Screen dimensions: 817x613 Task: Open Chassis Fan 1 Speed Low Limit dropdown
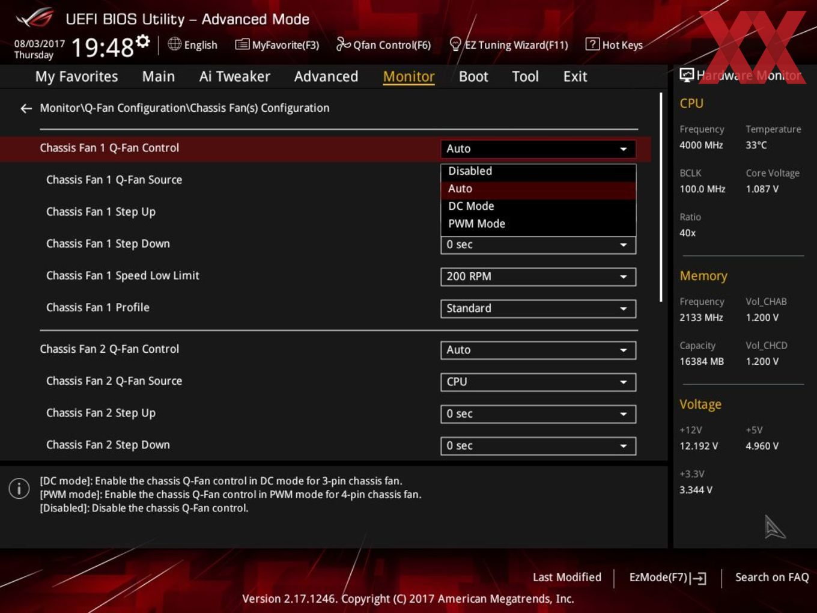[x=538, y=276]
